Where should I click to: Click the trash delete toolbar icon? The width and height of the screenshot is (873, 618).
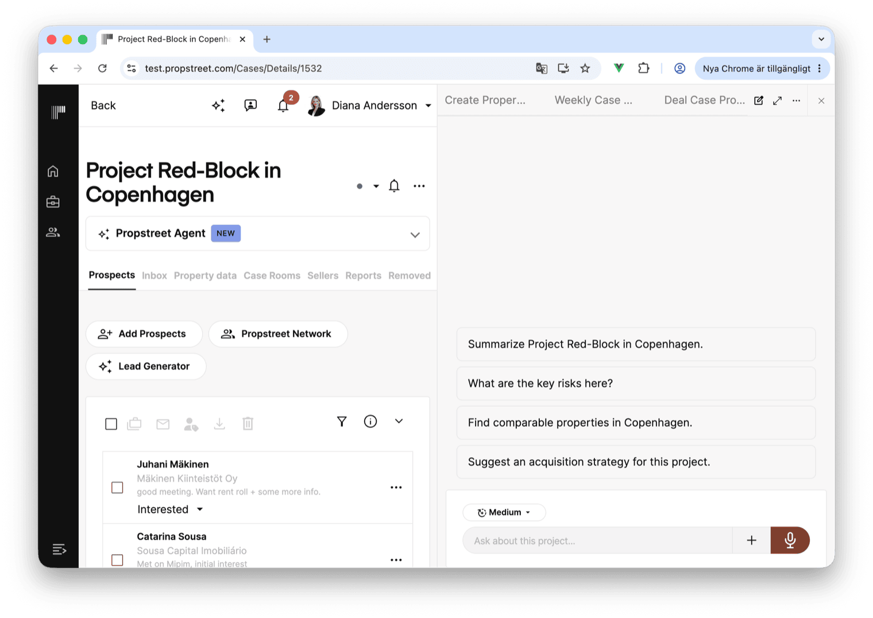[248, 423]
